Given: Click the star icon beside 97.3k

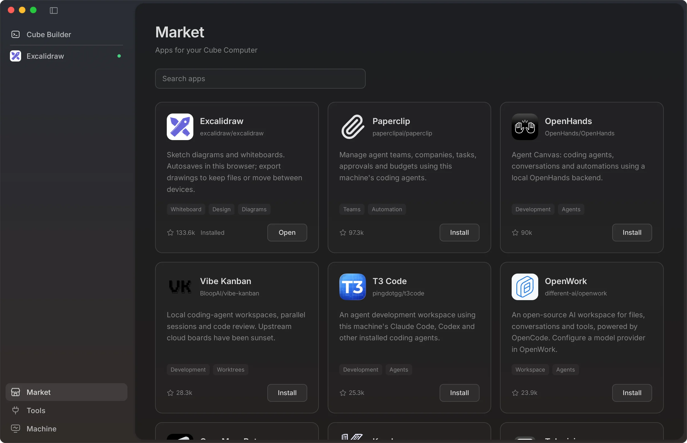Looking at the screenshot, I should [x=343, y=232].
